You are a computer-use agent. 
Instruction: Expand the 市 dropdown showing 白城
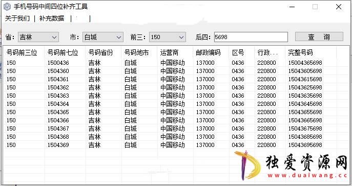coord(103,37)
